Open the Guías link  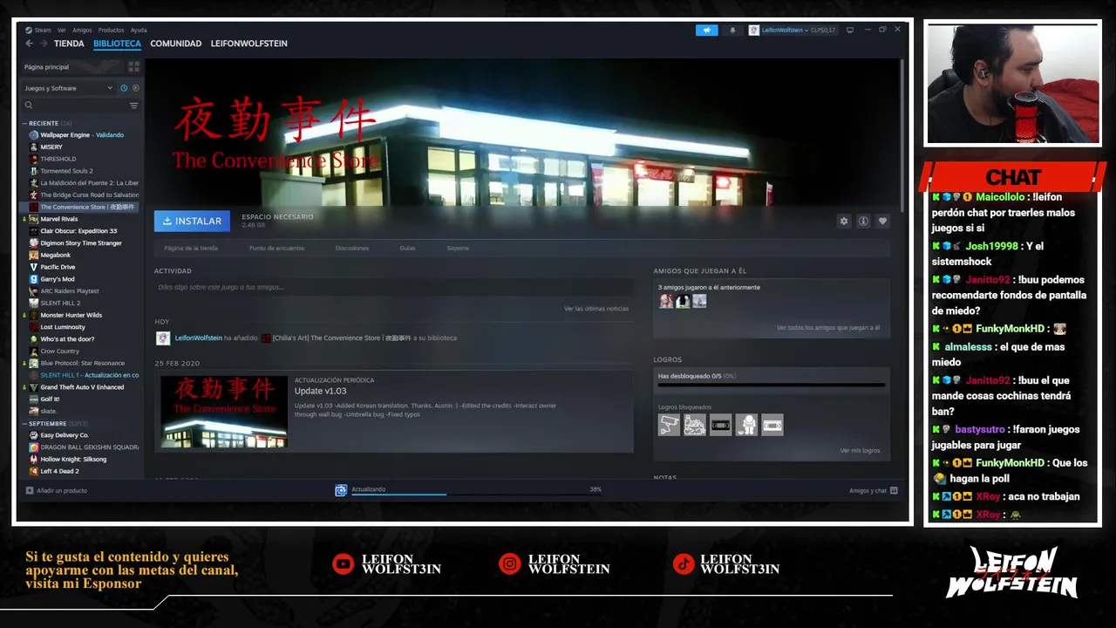point(407,249)
